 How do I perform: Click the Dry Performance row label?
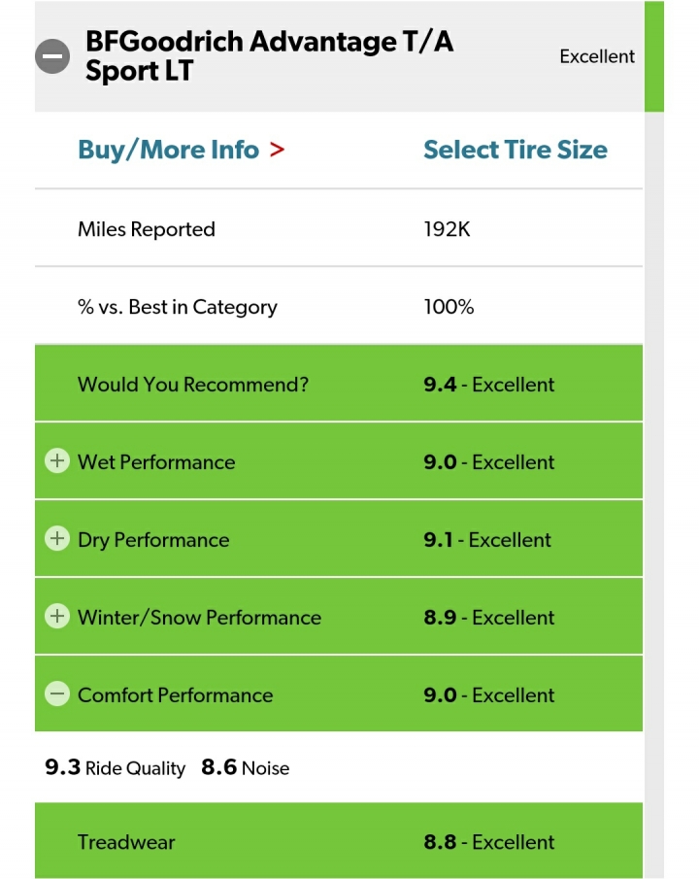point(153,540)
